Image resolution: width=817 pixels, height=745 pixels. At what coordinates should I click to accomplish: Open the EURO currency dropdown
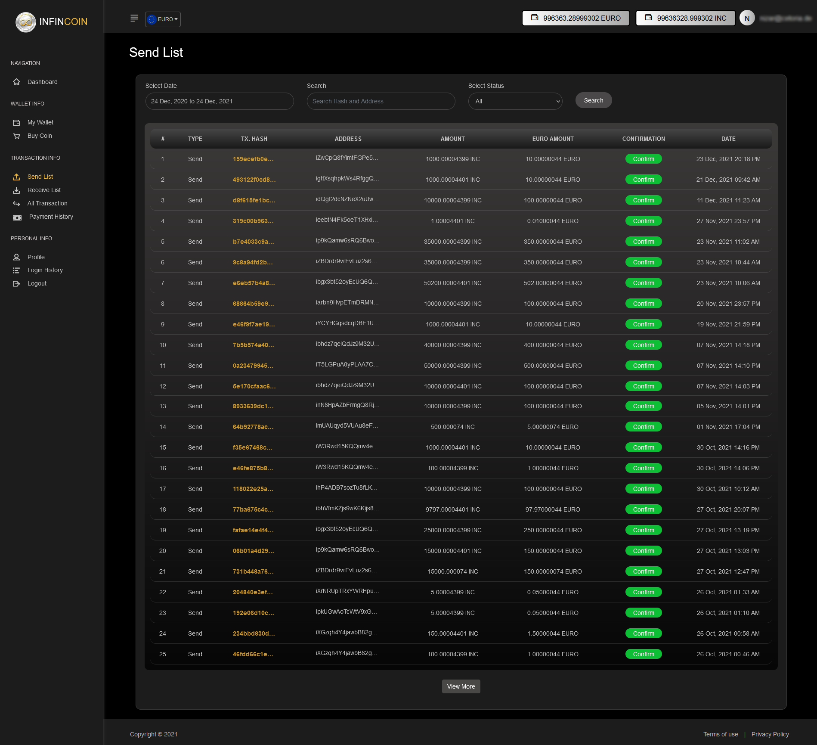click(x=163, y=19)
